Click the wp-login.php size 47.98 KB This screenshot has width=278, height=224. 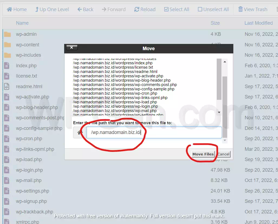pos(220,170)
